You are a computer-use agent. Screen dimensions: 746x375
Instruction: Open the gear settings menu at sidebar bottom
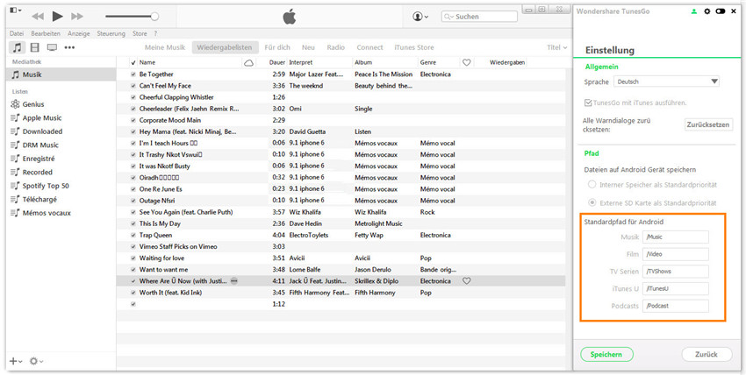pyautogui.click(x=36, y=361)
